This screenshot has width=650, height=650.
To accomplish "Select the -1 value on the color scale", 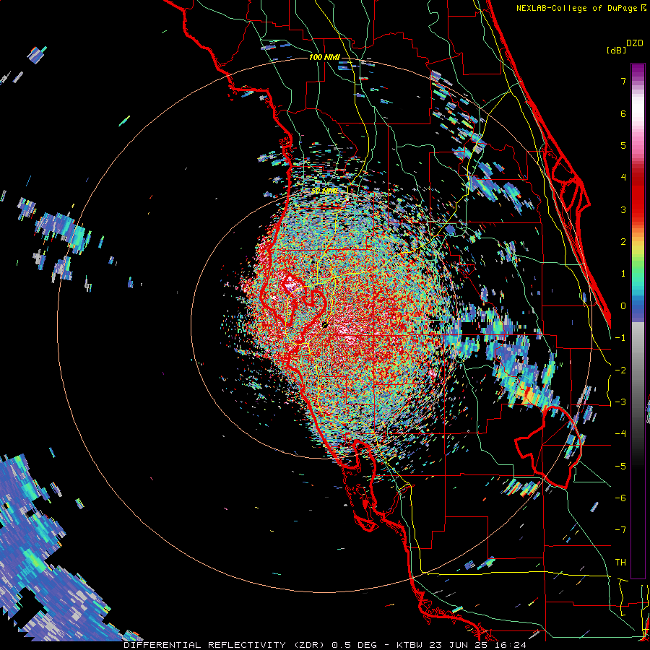I will point(620,338).
